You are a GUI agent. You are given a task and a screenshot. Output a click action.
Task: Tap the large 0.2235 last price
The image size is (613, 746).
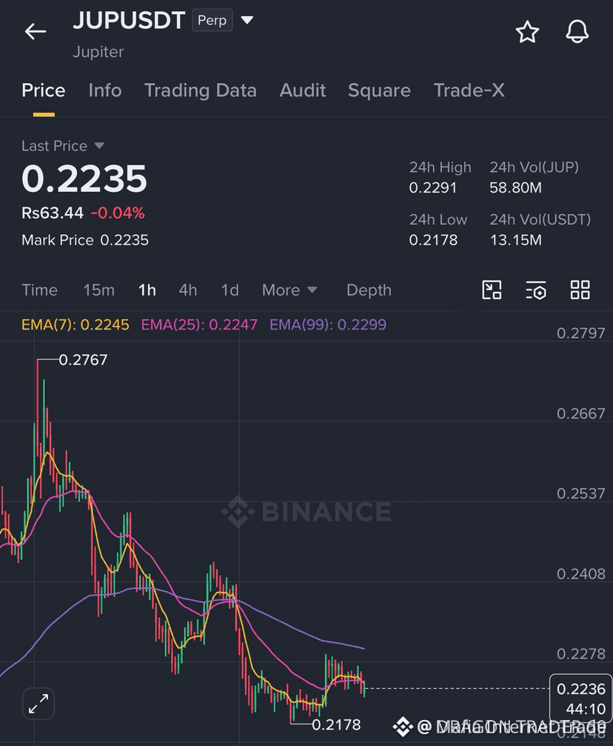click(x=84, y=179)
